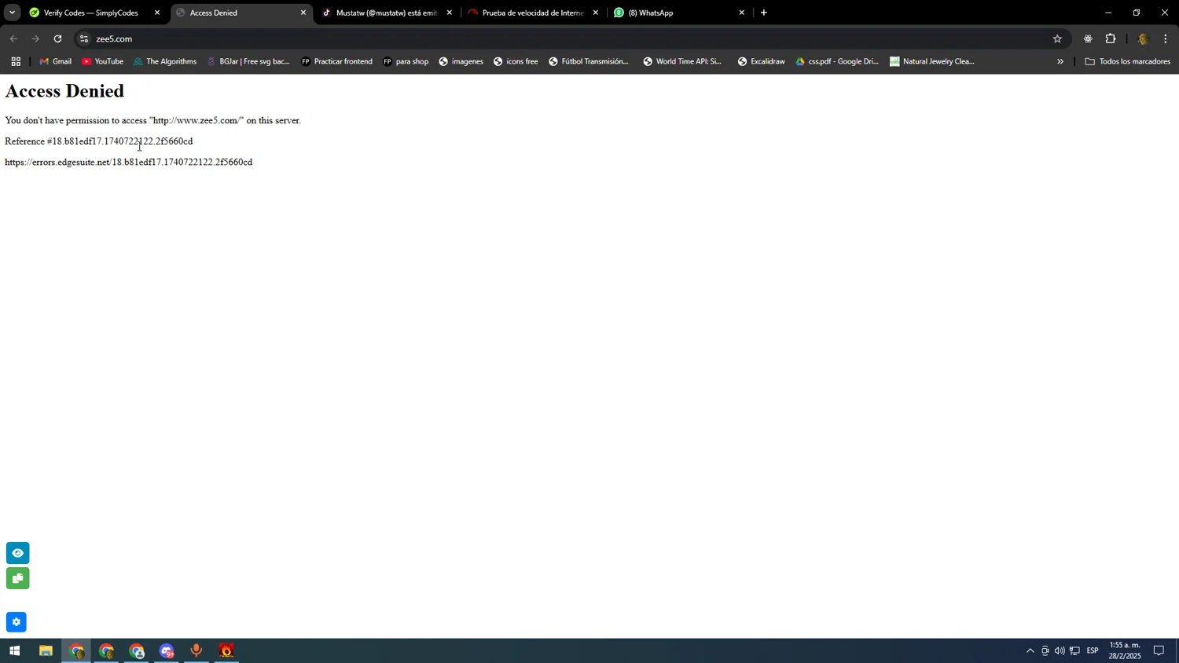Viewport: 1179px width, 663px height.
Task: Open the blue settings gear button
Action: click(x=16, y=622)
